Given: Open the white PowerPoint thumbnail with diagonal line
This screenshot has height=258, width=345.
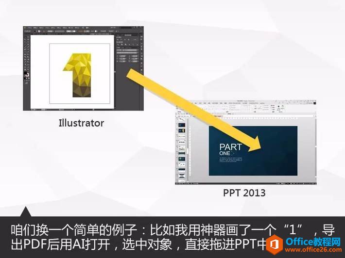Looking at the screenshot, I should (182, 119).
